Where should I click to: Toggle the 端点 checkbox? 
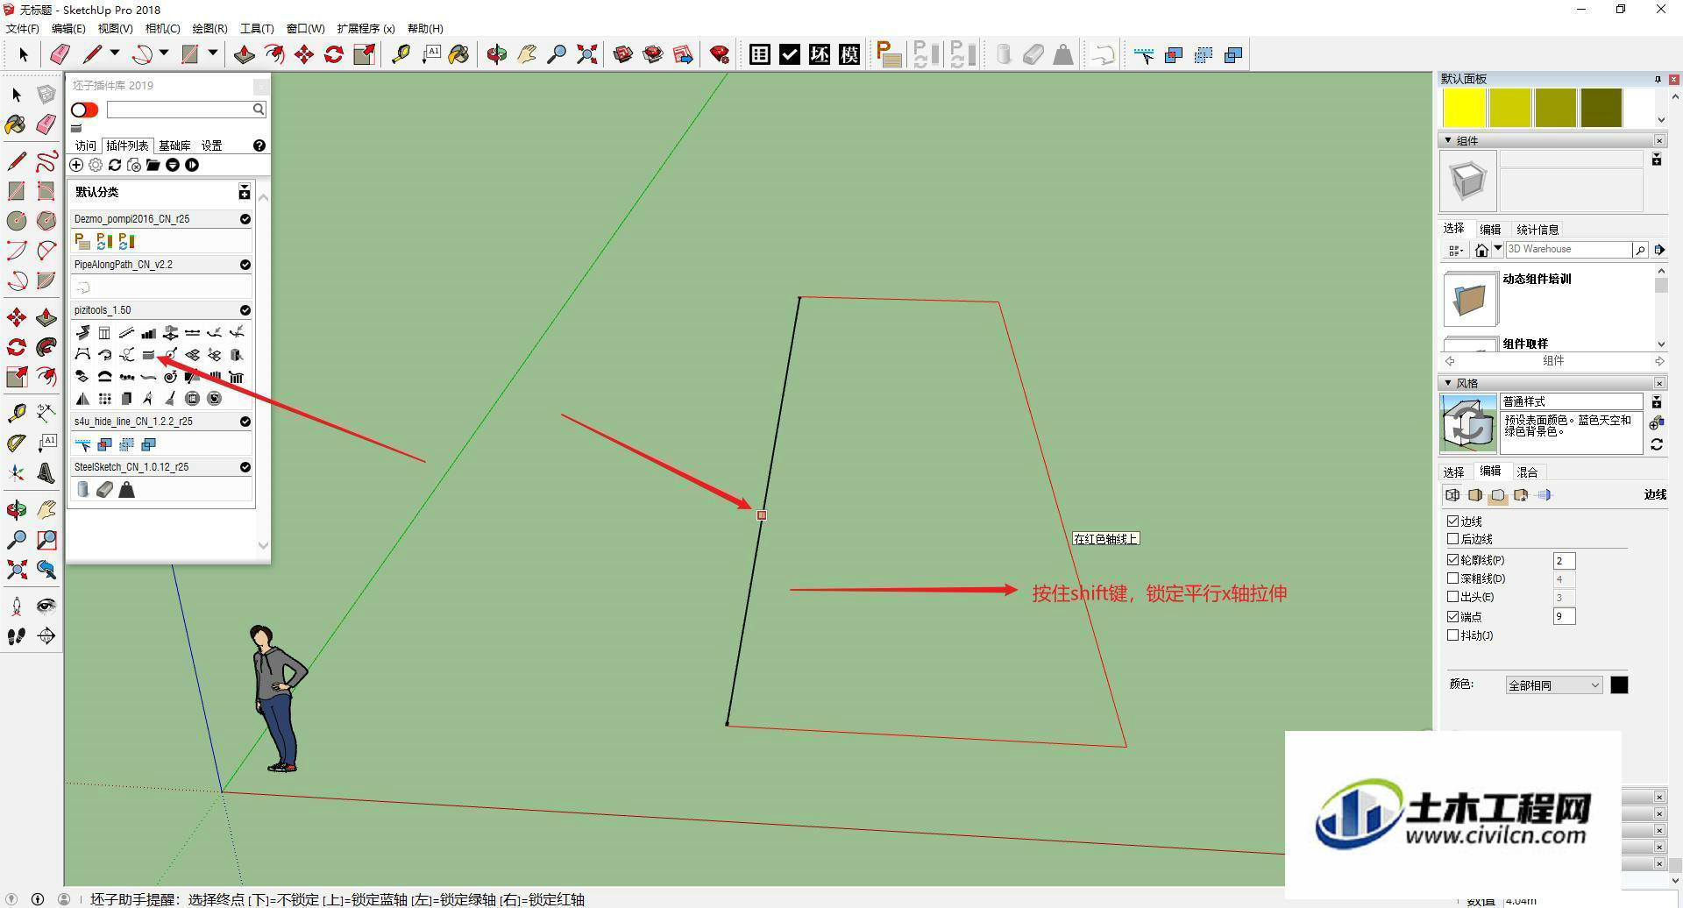1452,617
